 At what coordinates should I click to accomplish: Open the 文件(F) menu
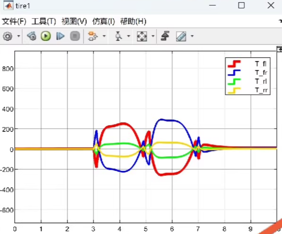(x=14, y=22)
